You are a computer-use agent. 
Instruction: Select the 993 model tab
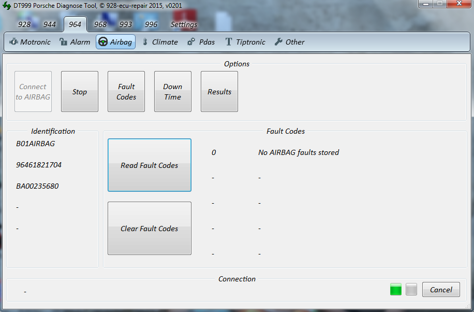(x=126, y=24)
